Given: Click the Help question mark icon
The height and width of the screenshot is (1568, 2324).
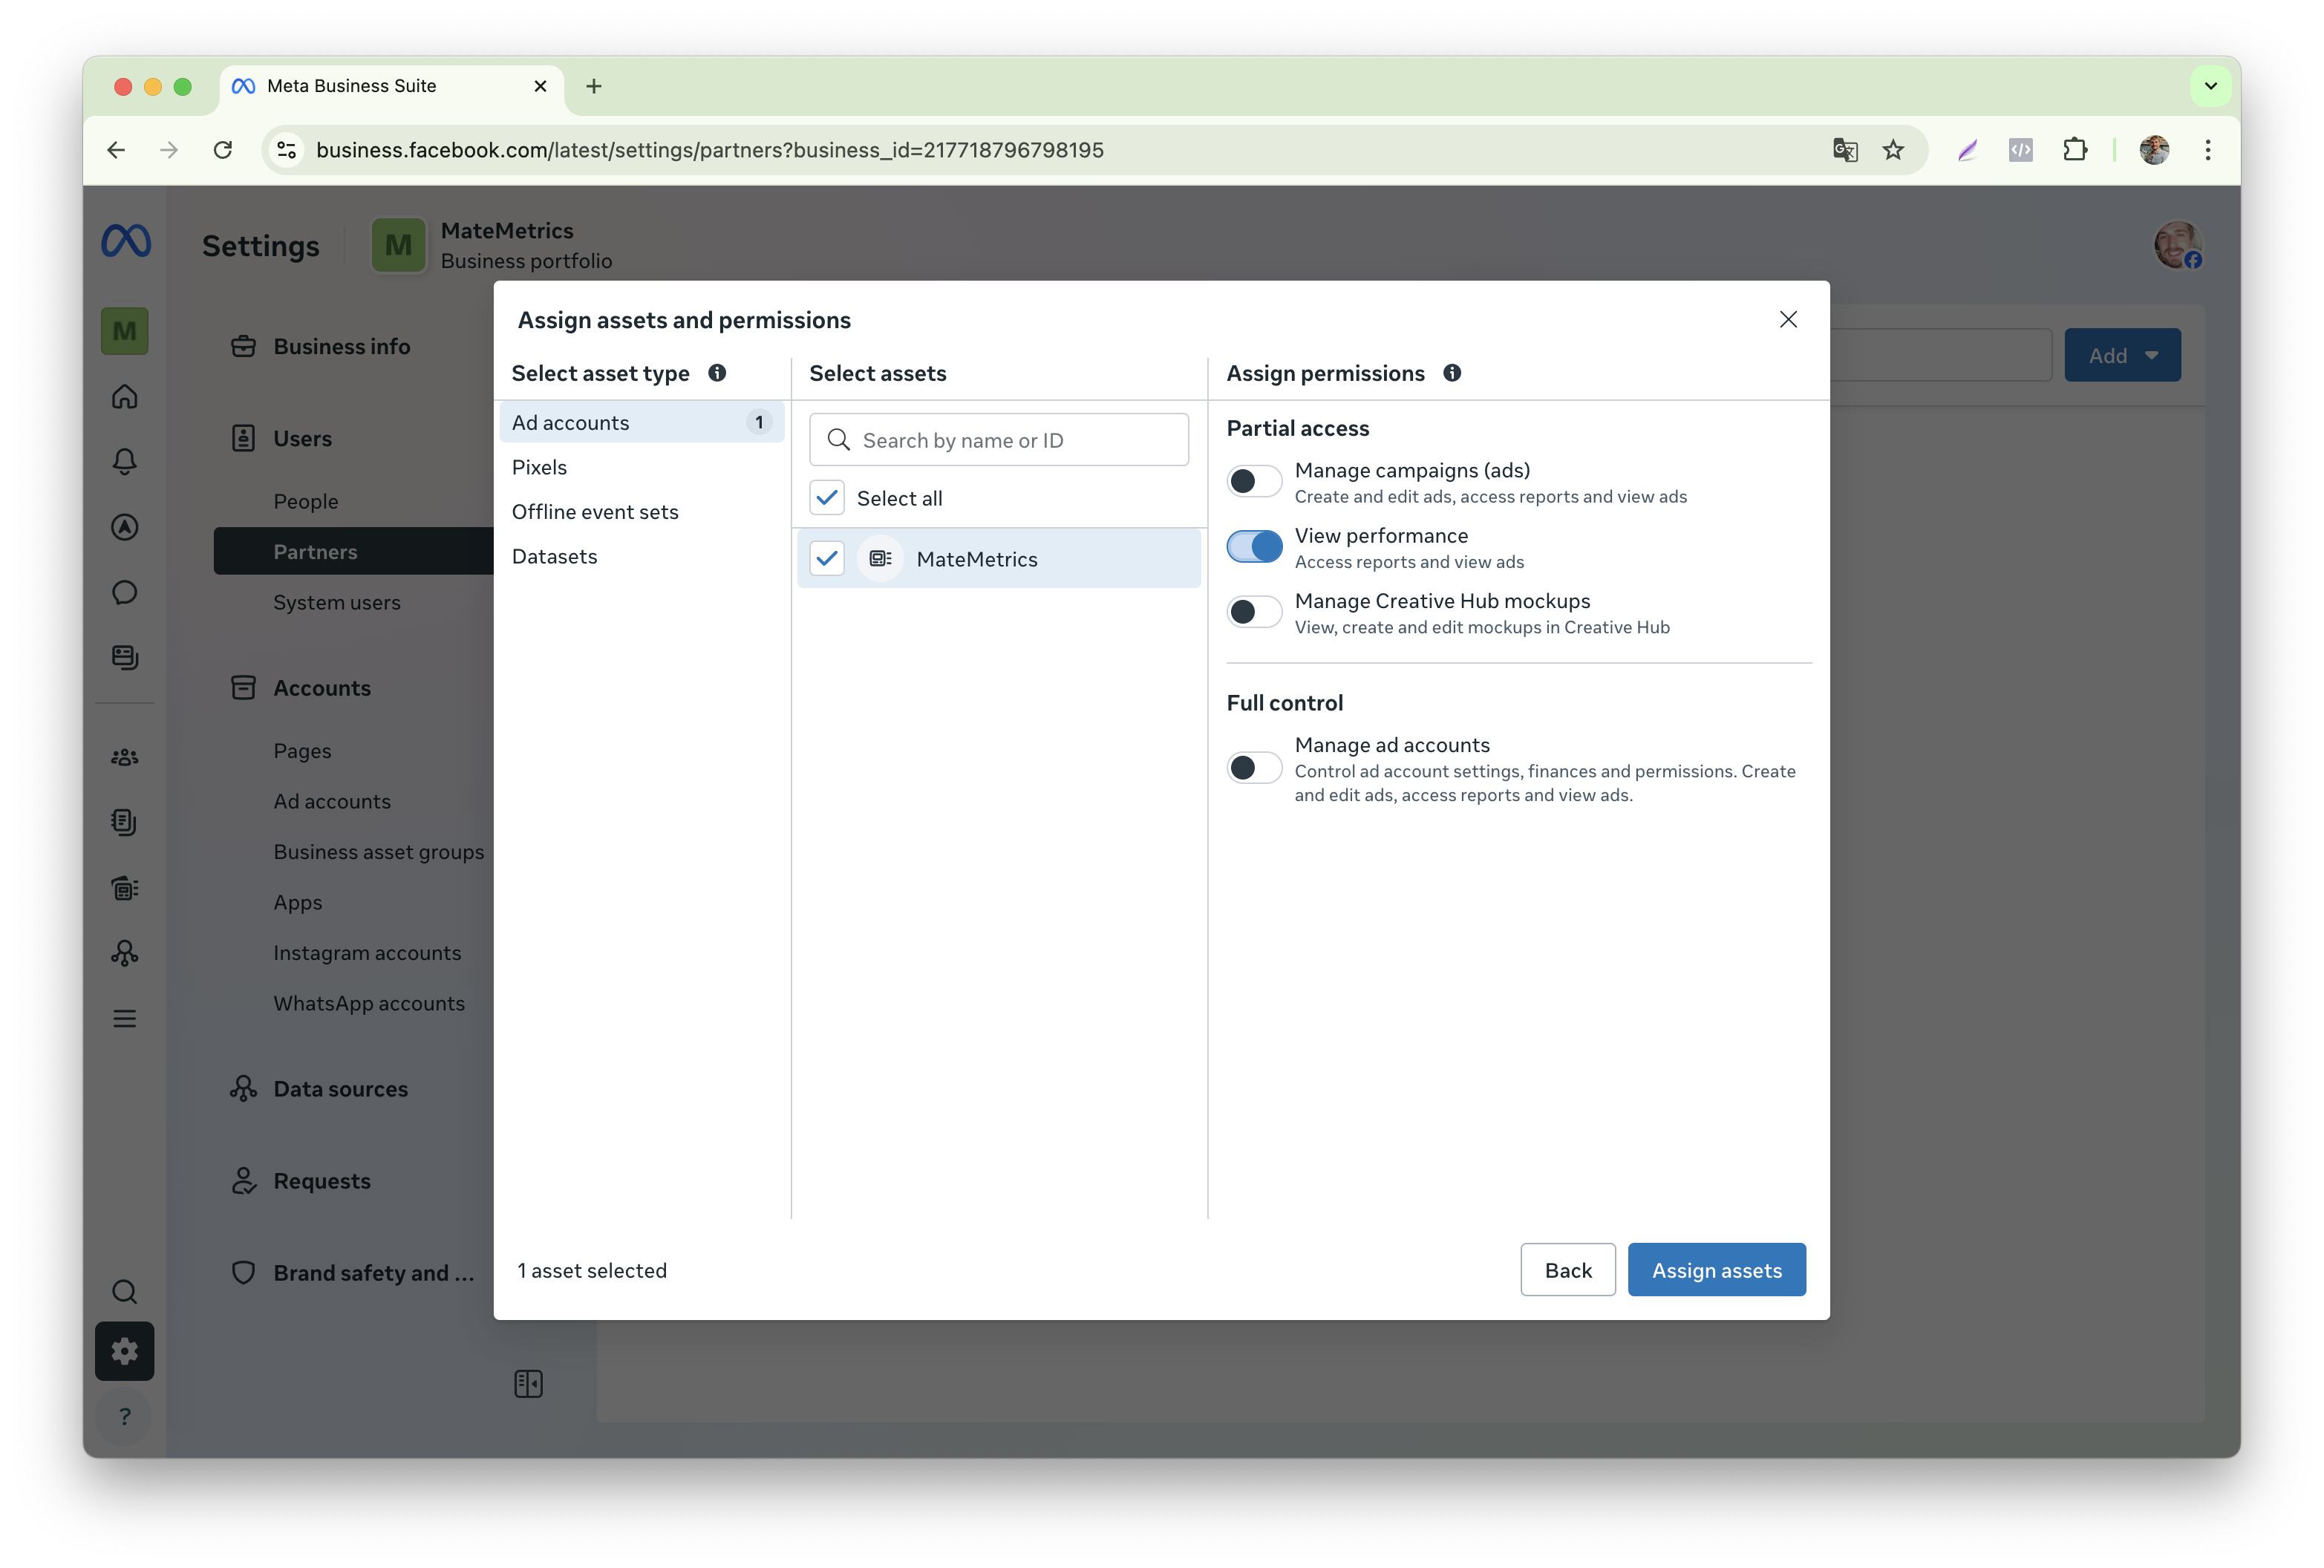Looking at the screenshot, I should pos(125,1417).
